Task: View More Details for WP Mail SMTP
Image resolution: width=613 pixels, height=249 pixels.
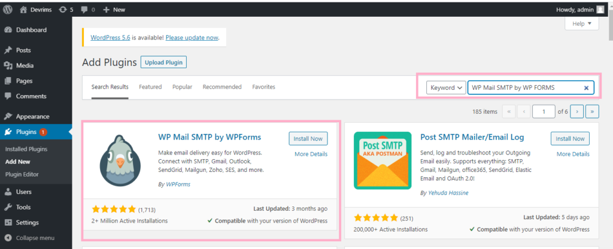Action: click(x=311, y=154)
